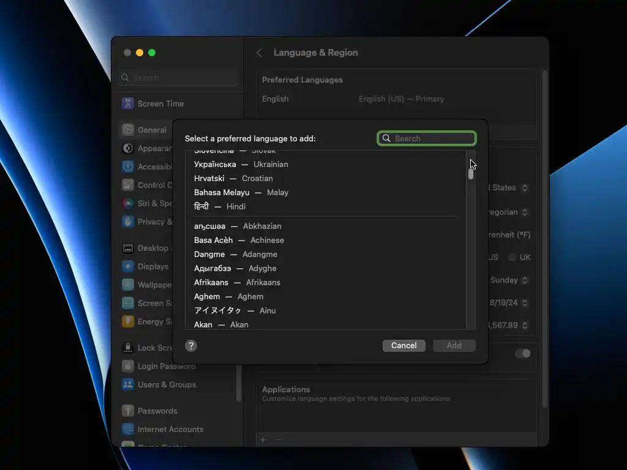Select Achinese (Basa Acèh) language
Image resolution: width=627 pixels, height=470 pixels.
pyautogui.click(x=326, y=240)
